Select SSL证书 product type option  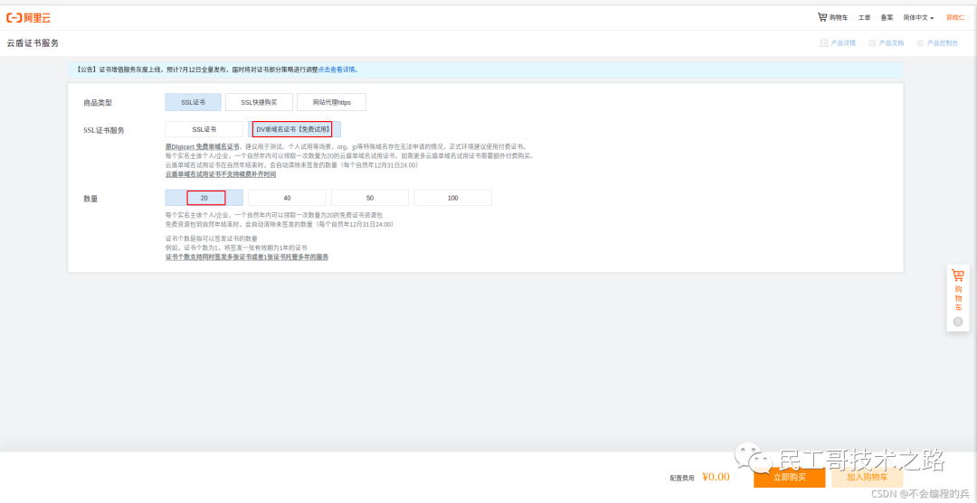[193, 103]
